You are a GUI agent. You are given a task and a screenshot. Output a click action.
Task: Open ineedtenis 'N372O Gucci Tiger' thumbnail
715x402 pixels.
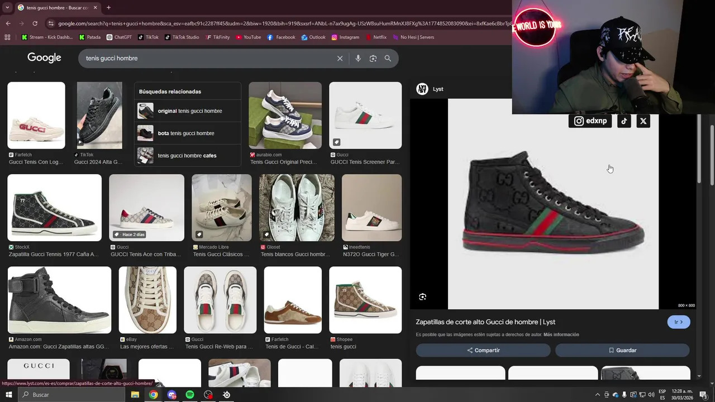371,208
